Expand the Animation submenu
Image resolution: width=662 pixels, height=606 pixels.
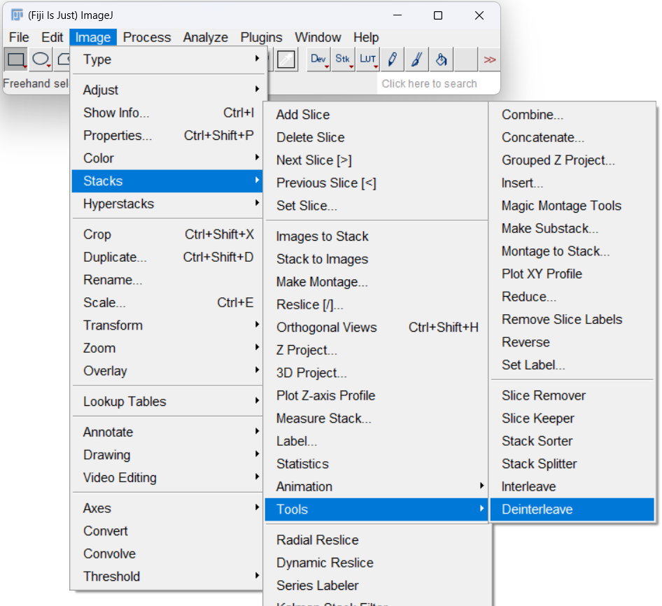[376, 486]
